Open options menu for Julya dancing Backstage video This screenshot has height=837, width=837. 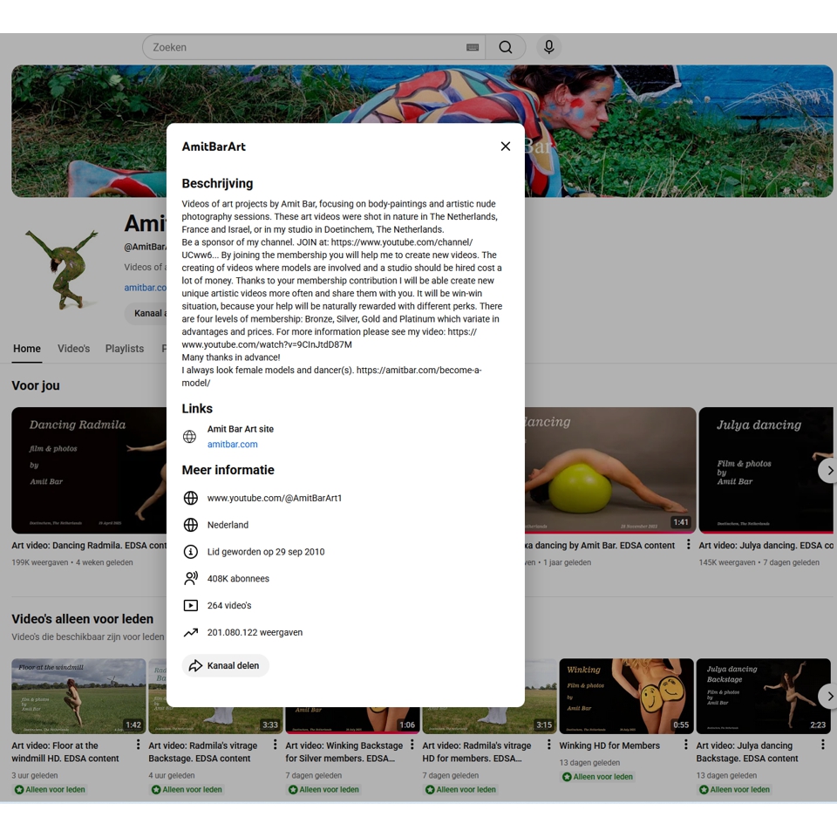click(x=822, y=744)
